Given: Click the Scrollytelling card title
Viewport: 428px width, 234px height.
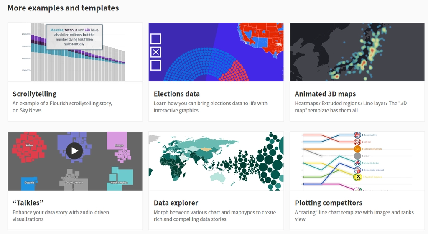Looking at the screenshot, I should [x=34, y=94].
